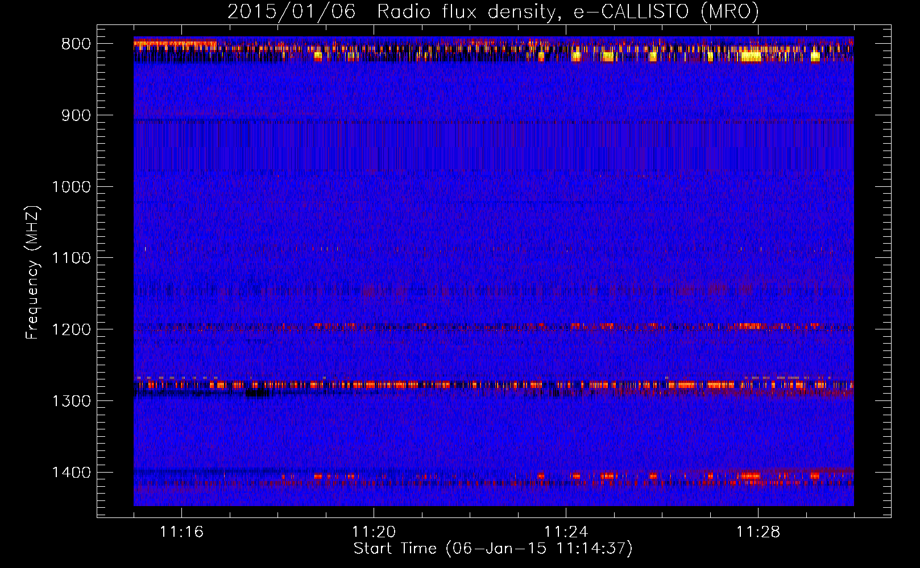Click the 'Frequency (MHZ)' y-axis title
The width and height of the screenshot is (920, 568).
pos(32,273)
